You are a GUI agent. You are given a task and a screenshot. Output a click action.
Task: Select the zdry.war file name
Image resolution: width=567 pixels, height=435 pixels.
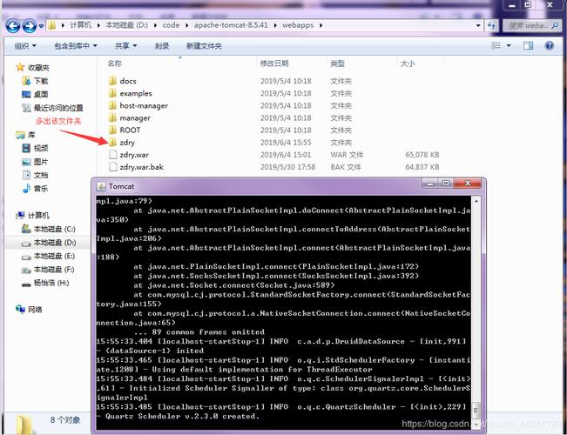pos(134,155)
